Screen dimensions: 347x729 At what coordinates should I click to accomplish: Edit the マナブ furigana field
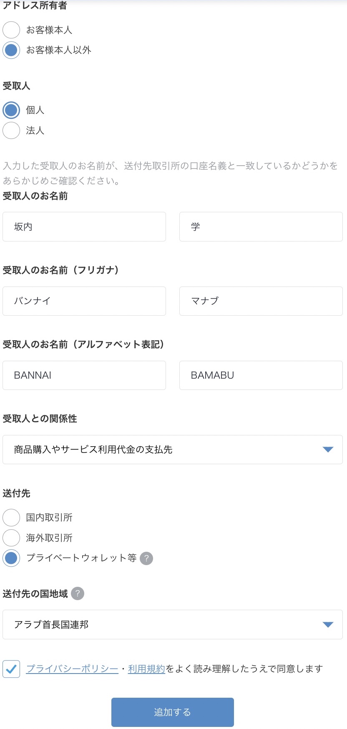(261, 301)
